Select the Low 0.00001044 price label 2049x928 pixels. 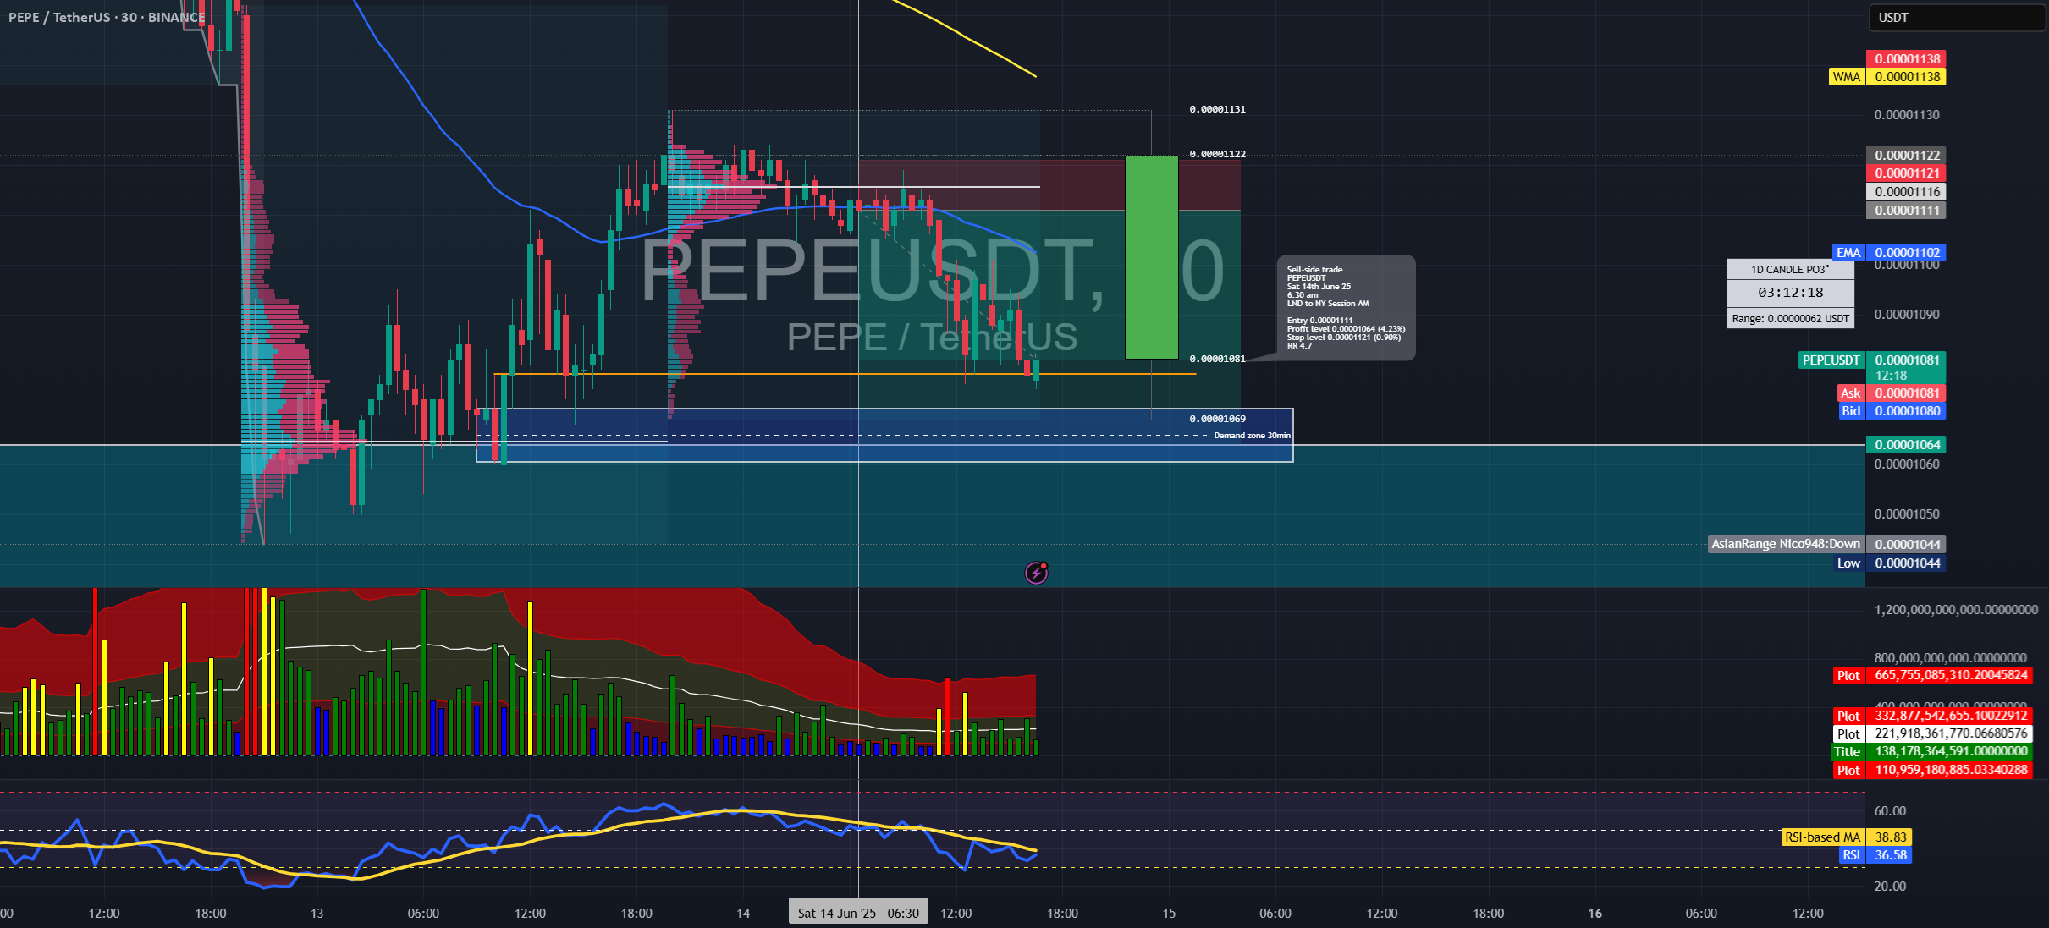pos(1889,563)
